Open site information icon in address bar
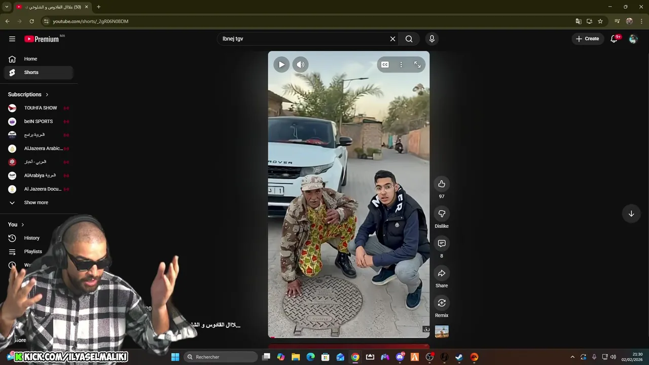The image size is (649, 365). pos(46,21)
